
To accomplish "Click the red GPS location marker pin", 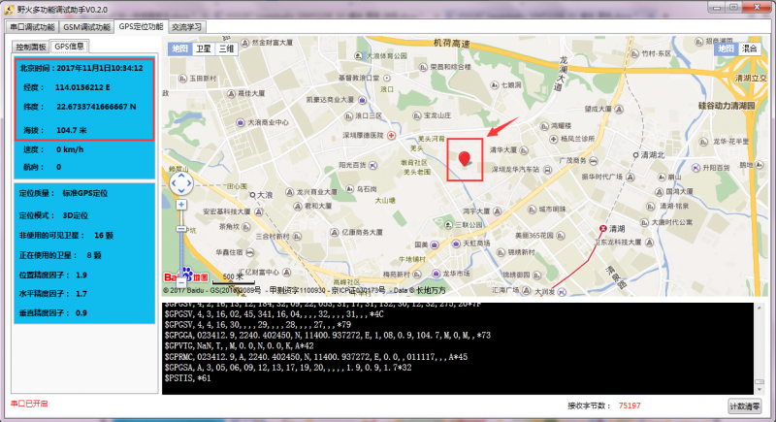I will point(465,158).
